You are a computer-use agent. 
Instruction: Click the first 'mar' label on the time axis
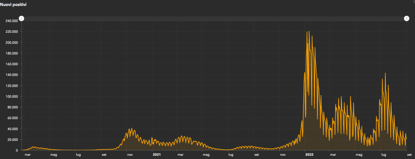28,154
